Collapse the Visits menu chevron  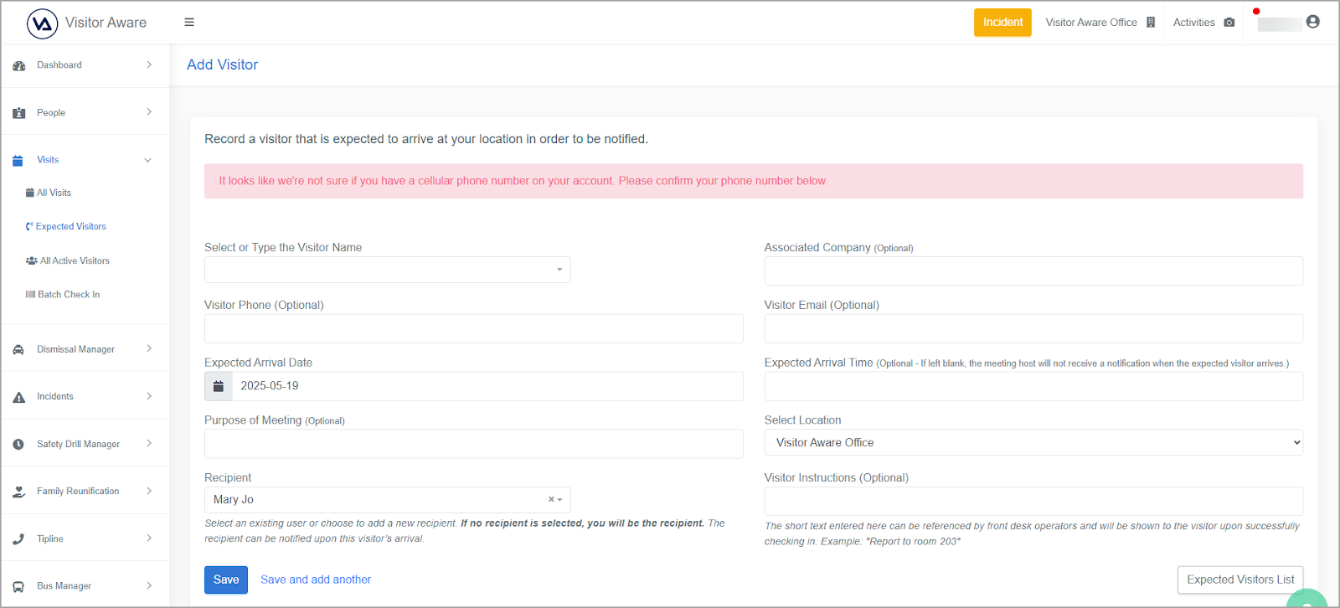[x=148, y=160]
